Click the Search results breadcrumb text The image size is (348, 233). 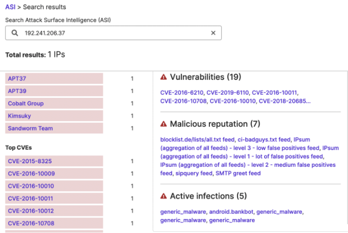point(44,7)
